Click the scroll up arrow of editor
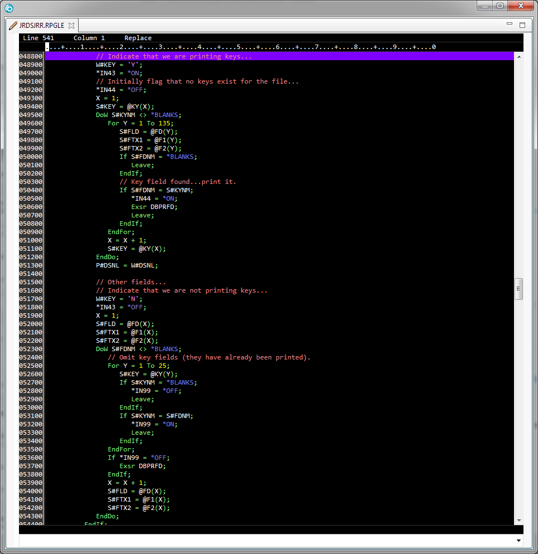The width and height of the screenshot is (538, 554). [x=519, y=57]
